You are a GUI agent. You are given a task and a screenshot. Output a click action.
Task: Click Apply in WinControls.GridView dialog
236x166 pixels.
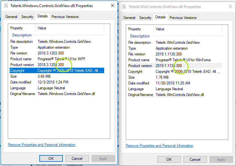tap(221, 159)
